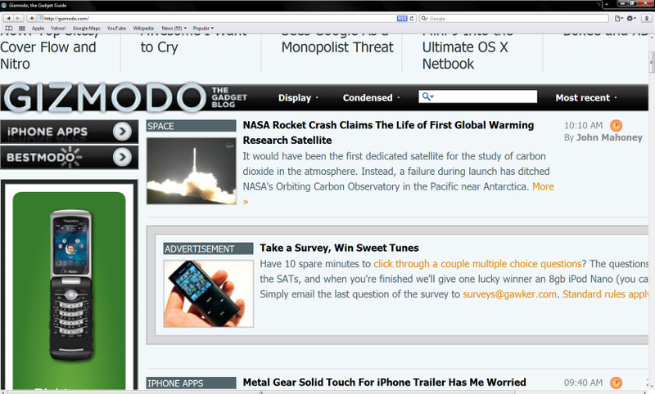Click the site favicon in the address bar
655x394 pixels.
pyautogui.click(x=41, y=18)
